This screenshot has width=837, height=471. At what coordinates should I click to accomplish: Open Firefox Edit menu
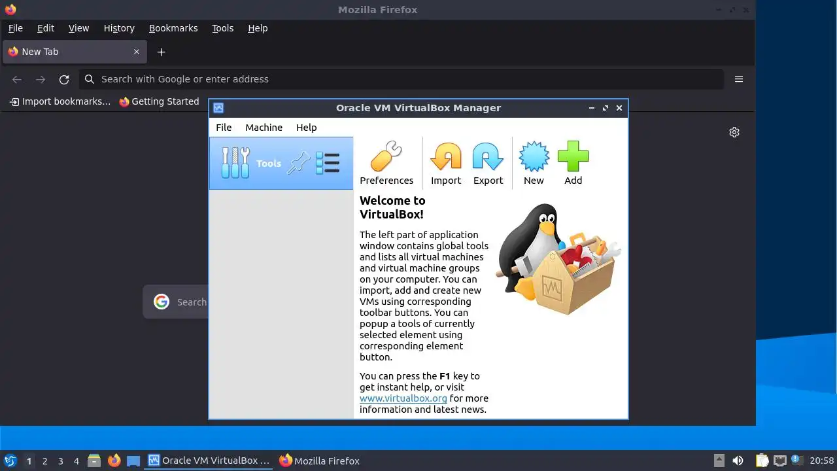point(46,28)
